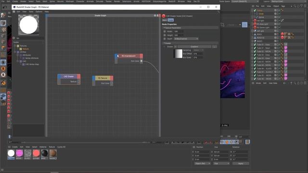308x173 pixels.
Task: Collapse the Textures folder in the node tree
Action: coord(15,46)
